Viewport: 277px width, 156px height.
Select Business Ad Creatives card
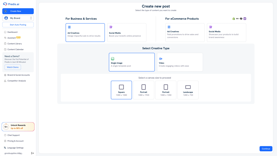[85, 32]
